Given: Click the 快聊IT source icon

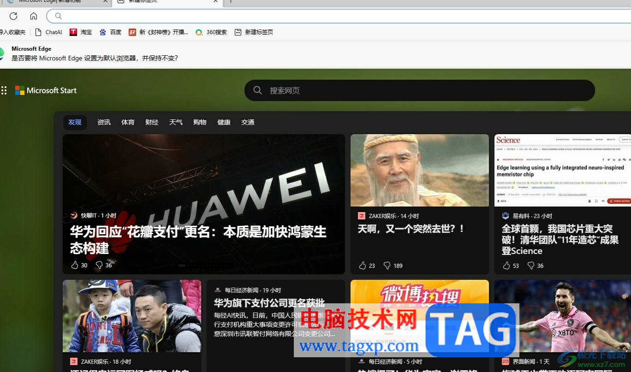Looking at the screenshot, I should 74,215.
